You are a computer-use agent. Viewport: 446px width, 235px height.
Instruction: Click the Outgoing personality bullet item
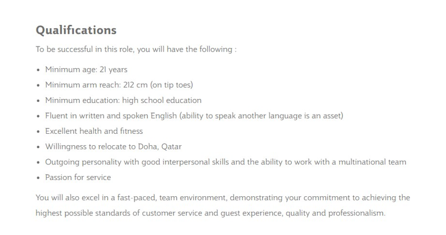(226, 162)
